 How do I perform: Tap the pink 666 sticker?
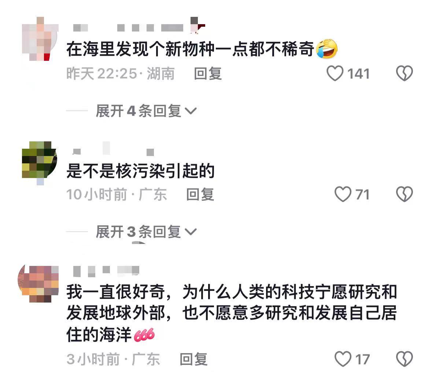144,335
